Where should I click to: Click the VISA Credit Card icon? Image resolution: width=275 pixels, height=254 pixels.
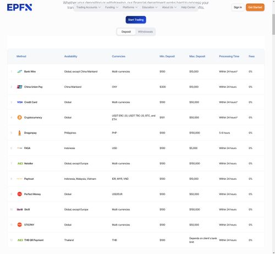(20, 102)
